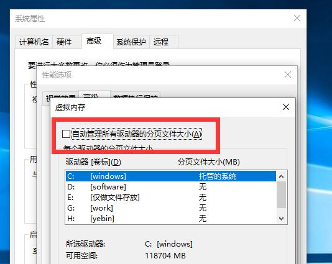The image size is (332, 264).
Task: Close the 性能选项 window
Action: tap(287, 75)
